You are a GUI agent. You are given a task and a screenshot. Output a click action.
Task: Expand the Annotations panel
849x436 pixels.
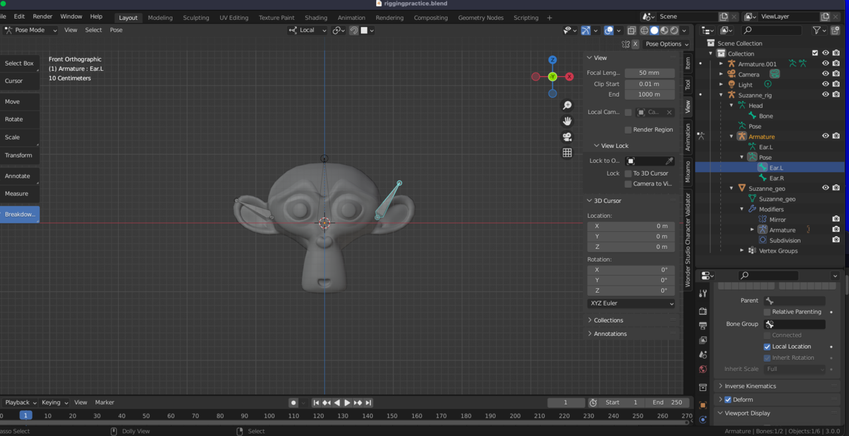610,334
